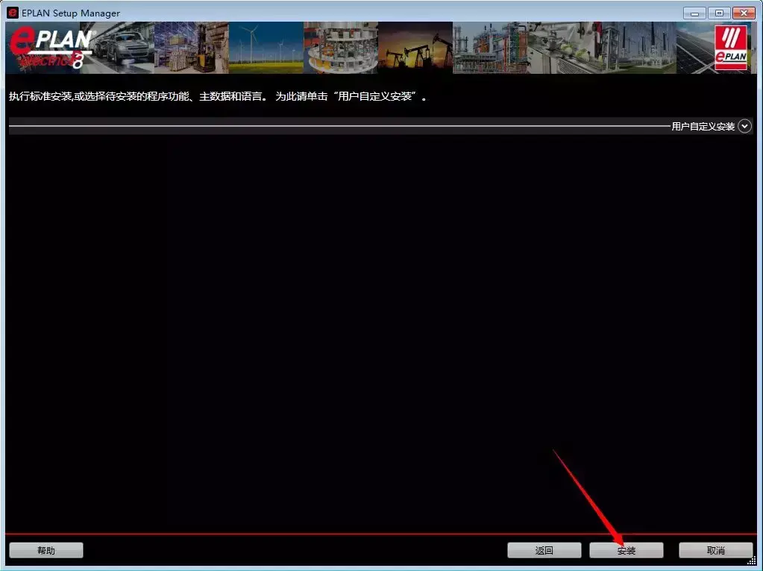
Task: Cancel setup with the 取消 button
Action: coord(715,549)
